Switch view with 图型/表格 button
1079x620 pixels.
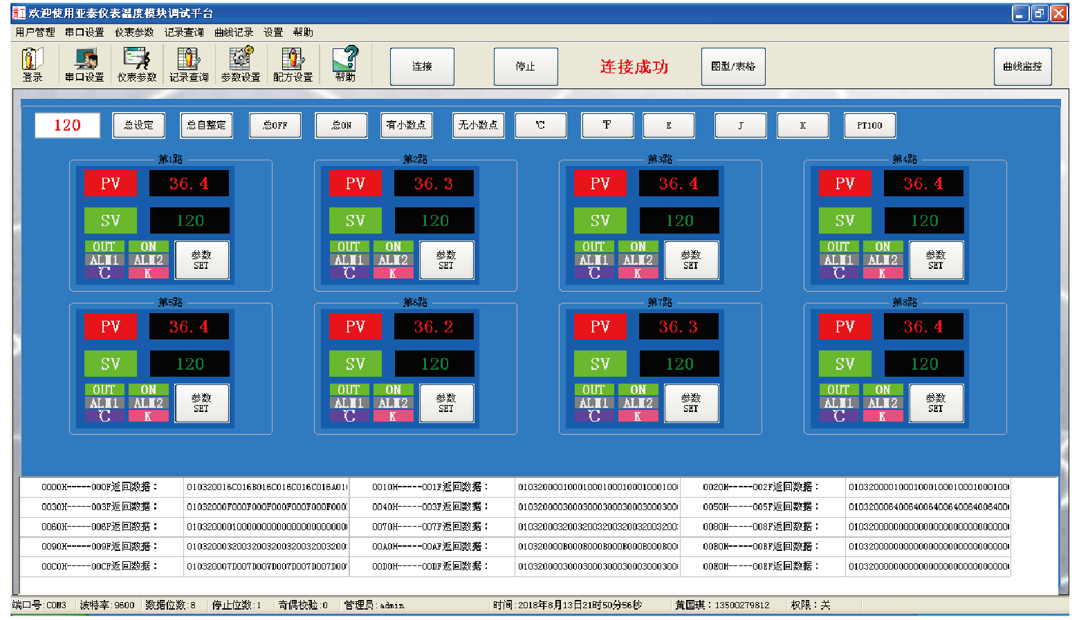pyautogui.click(x=733, y=66)
